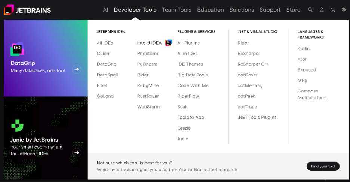Click the arrow button on Junie card

coord(77,152)
